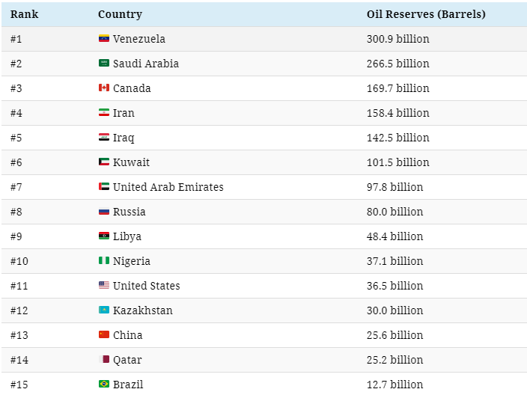Click the #15 rank cell
The width and height of the screenshot is (527, 401).
(19, 385)
